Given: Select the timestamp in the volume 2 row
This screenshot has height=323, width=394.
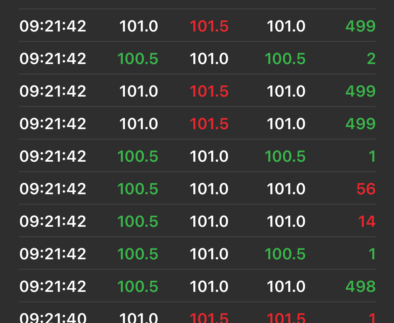Looking at the screenshot, I should point(53,58).
